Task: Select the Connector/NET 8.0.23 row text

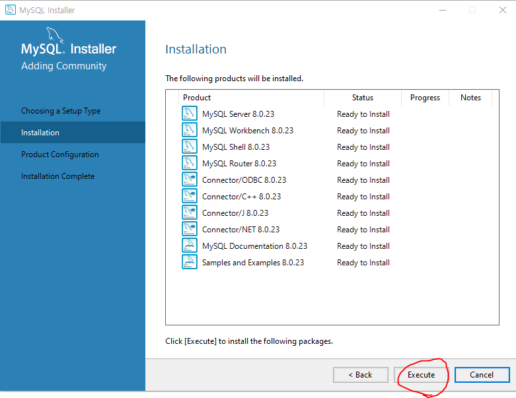Action: (241, 230)
